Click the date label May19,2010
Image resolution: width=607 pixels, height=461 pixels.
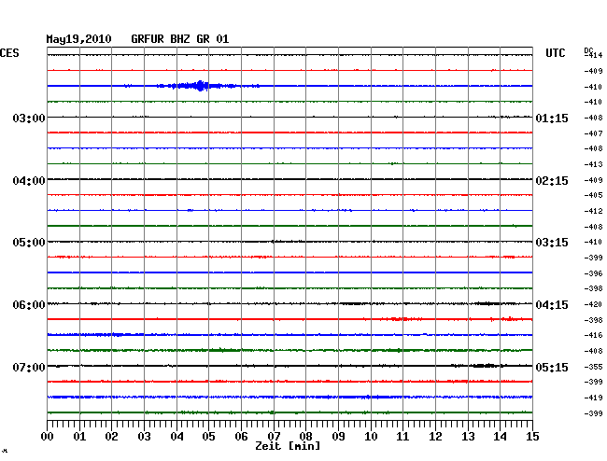point(78,39)
